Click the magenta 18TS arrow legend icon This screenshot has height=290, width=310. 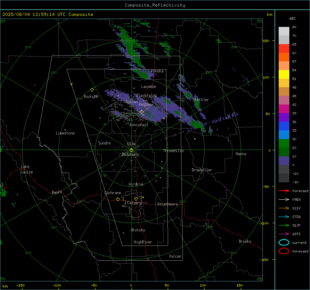click(284, 234)
